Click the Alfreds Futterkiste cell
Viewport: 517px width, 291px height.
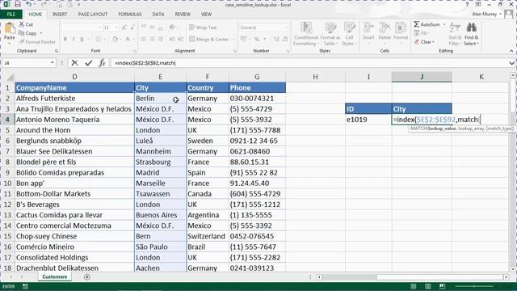point(74,99)
